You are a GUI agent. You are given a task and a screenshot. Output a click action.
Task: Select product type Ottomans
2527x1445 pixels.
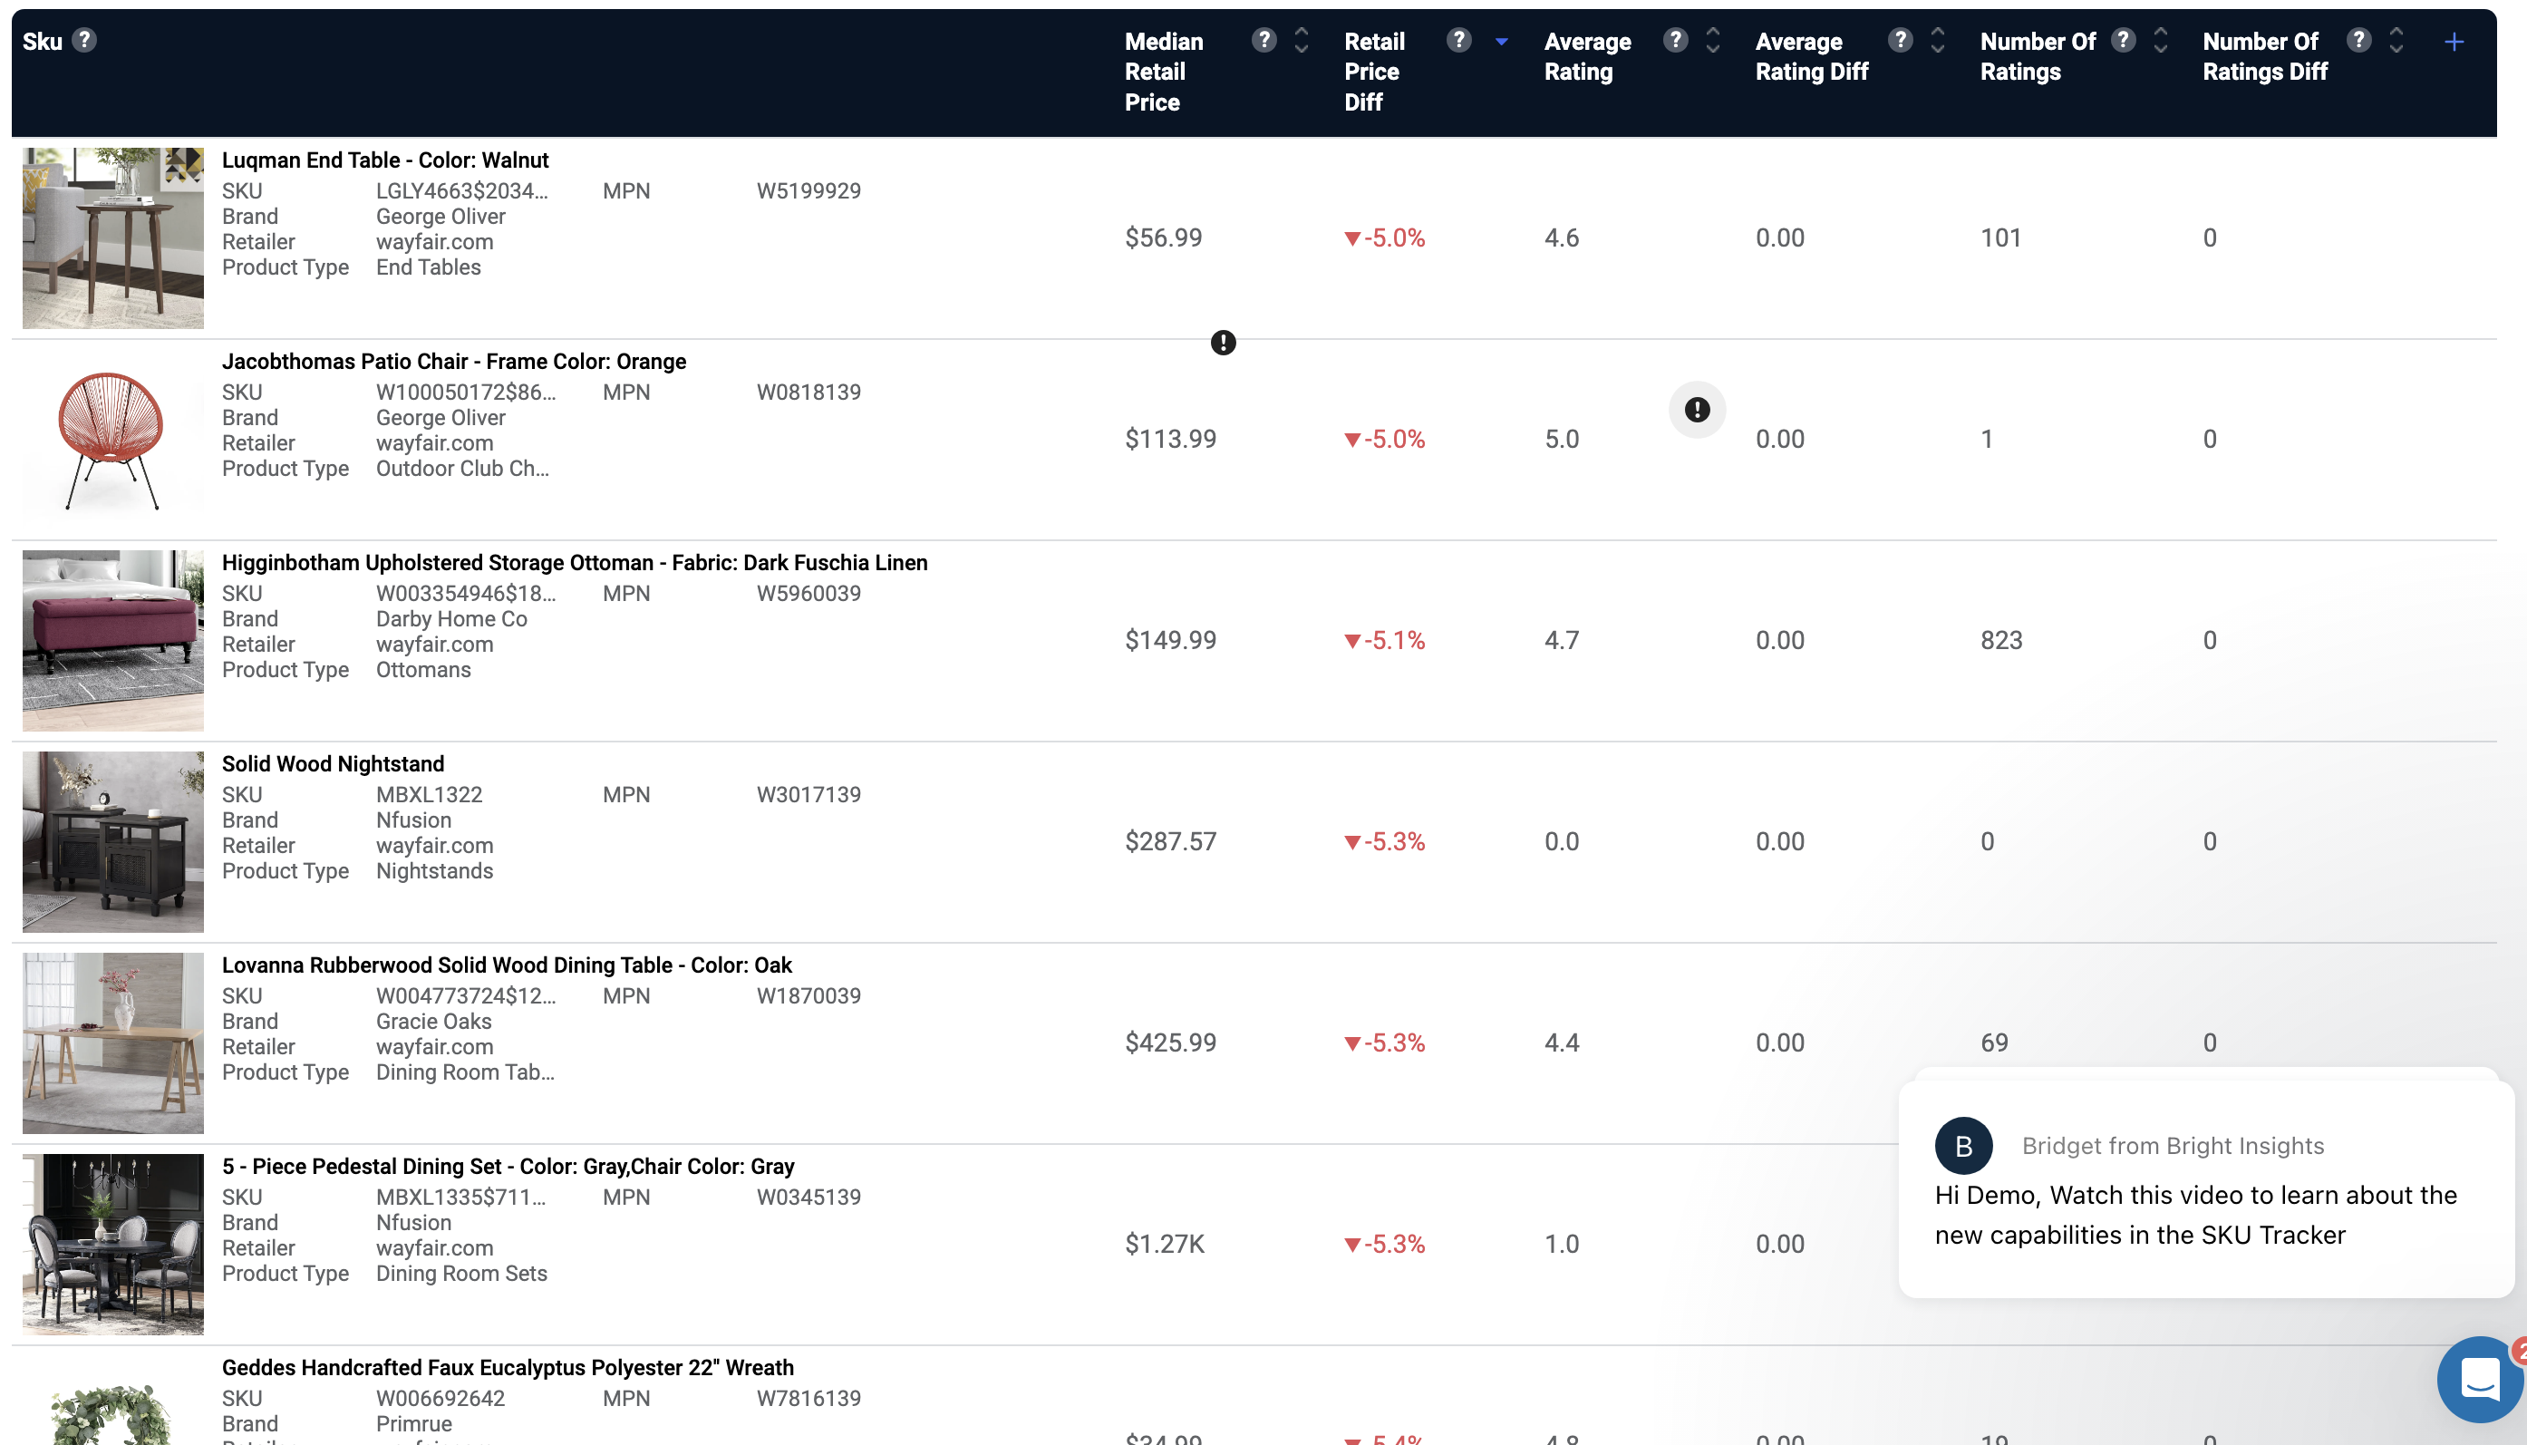tap(422, 670)
